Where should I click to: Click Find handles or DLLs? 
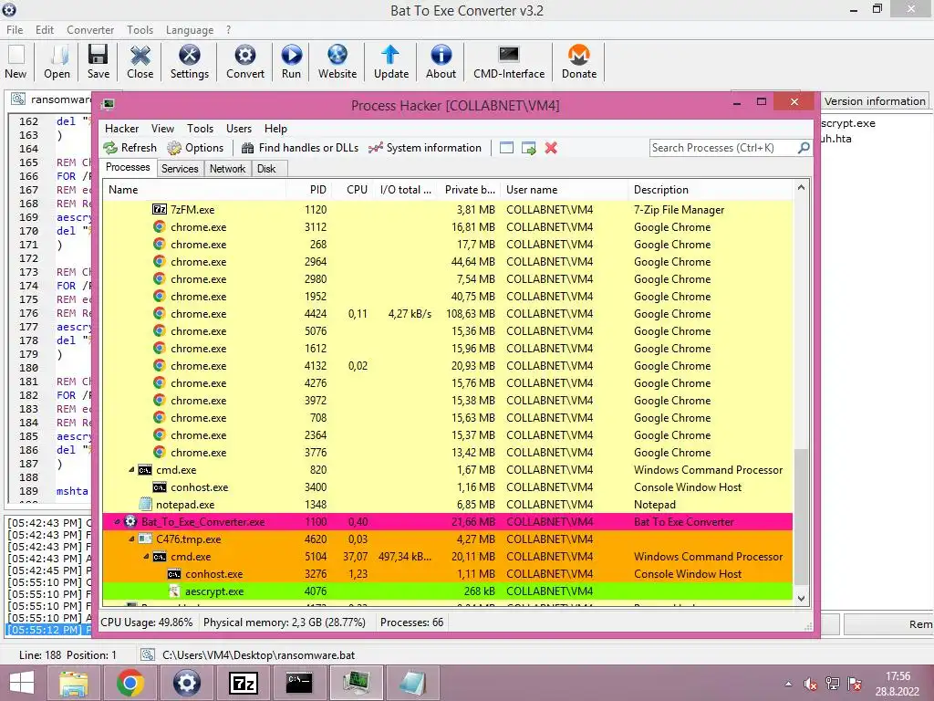coord(299,148)
